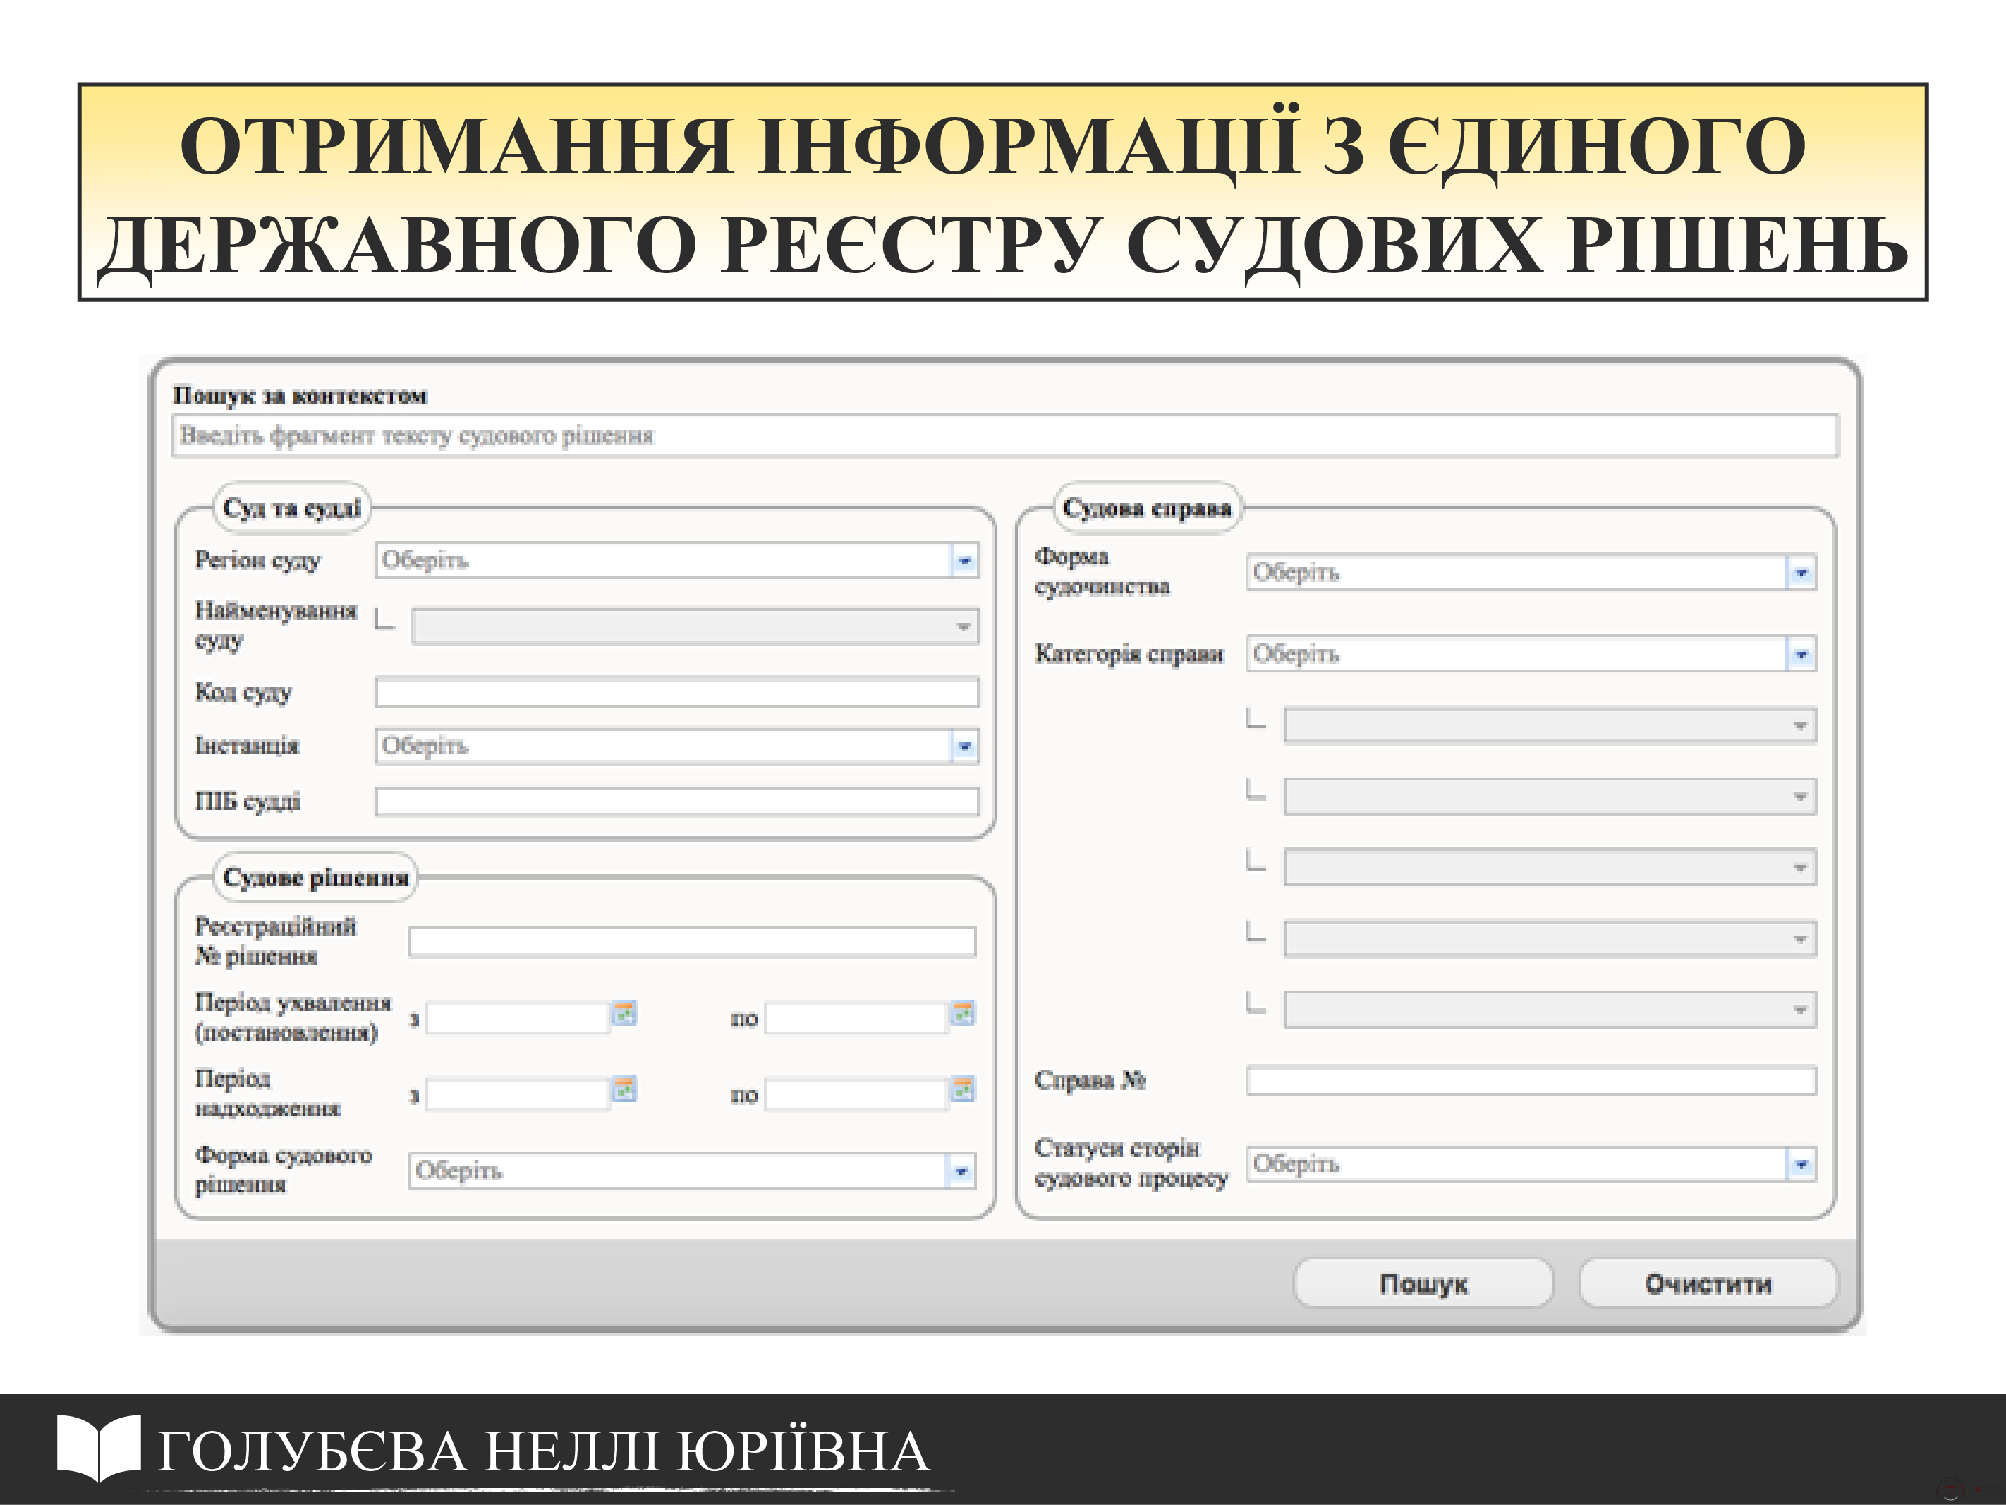The height and width of the screenshot is (1505, 2006).
Task: Click the disabled Найменування суду dropdown
Action: (694, 627)
